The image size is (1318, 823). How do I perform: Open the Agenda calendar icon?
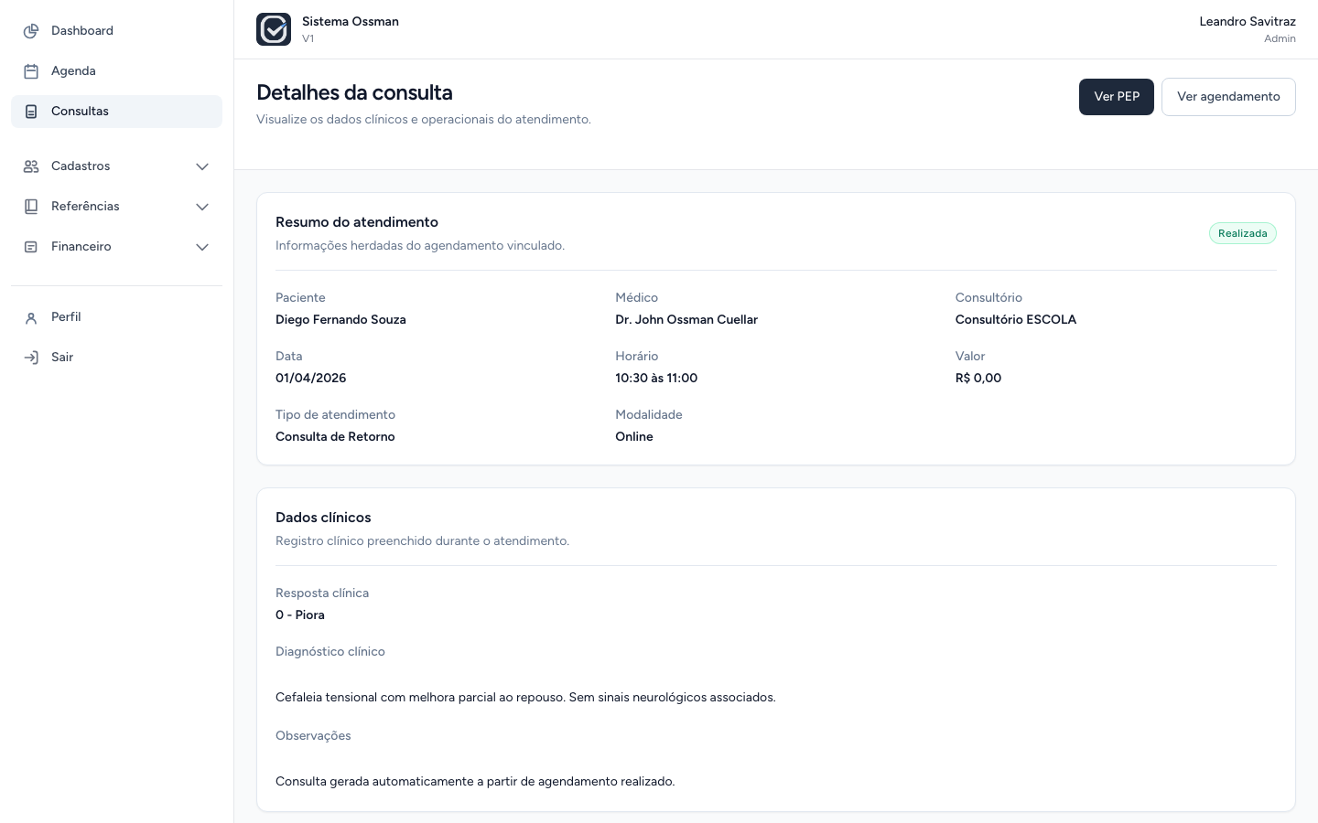pyautogui.click(x=31, y=71)
